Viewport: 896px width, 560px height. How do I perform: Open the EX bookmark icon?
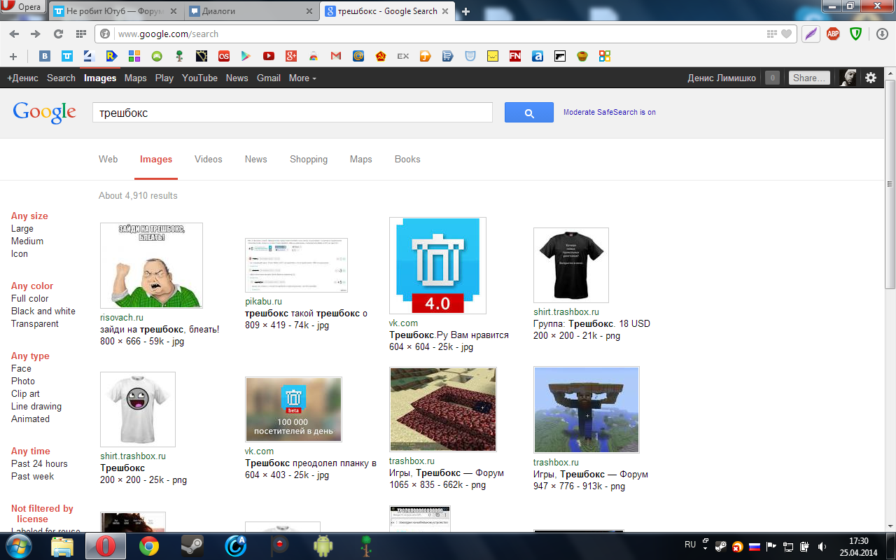pyautogui.click(x=403, y=56)
